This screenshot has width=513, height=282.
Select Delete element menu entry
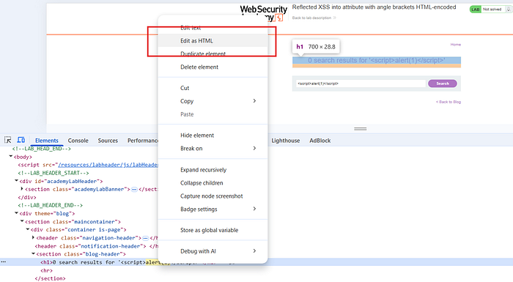(x=213, y=67)
